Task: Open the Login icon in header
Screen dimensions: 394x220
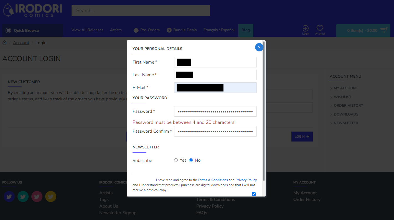Action: coord(306,30)
